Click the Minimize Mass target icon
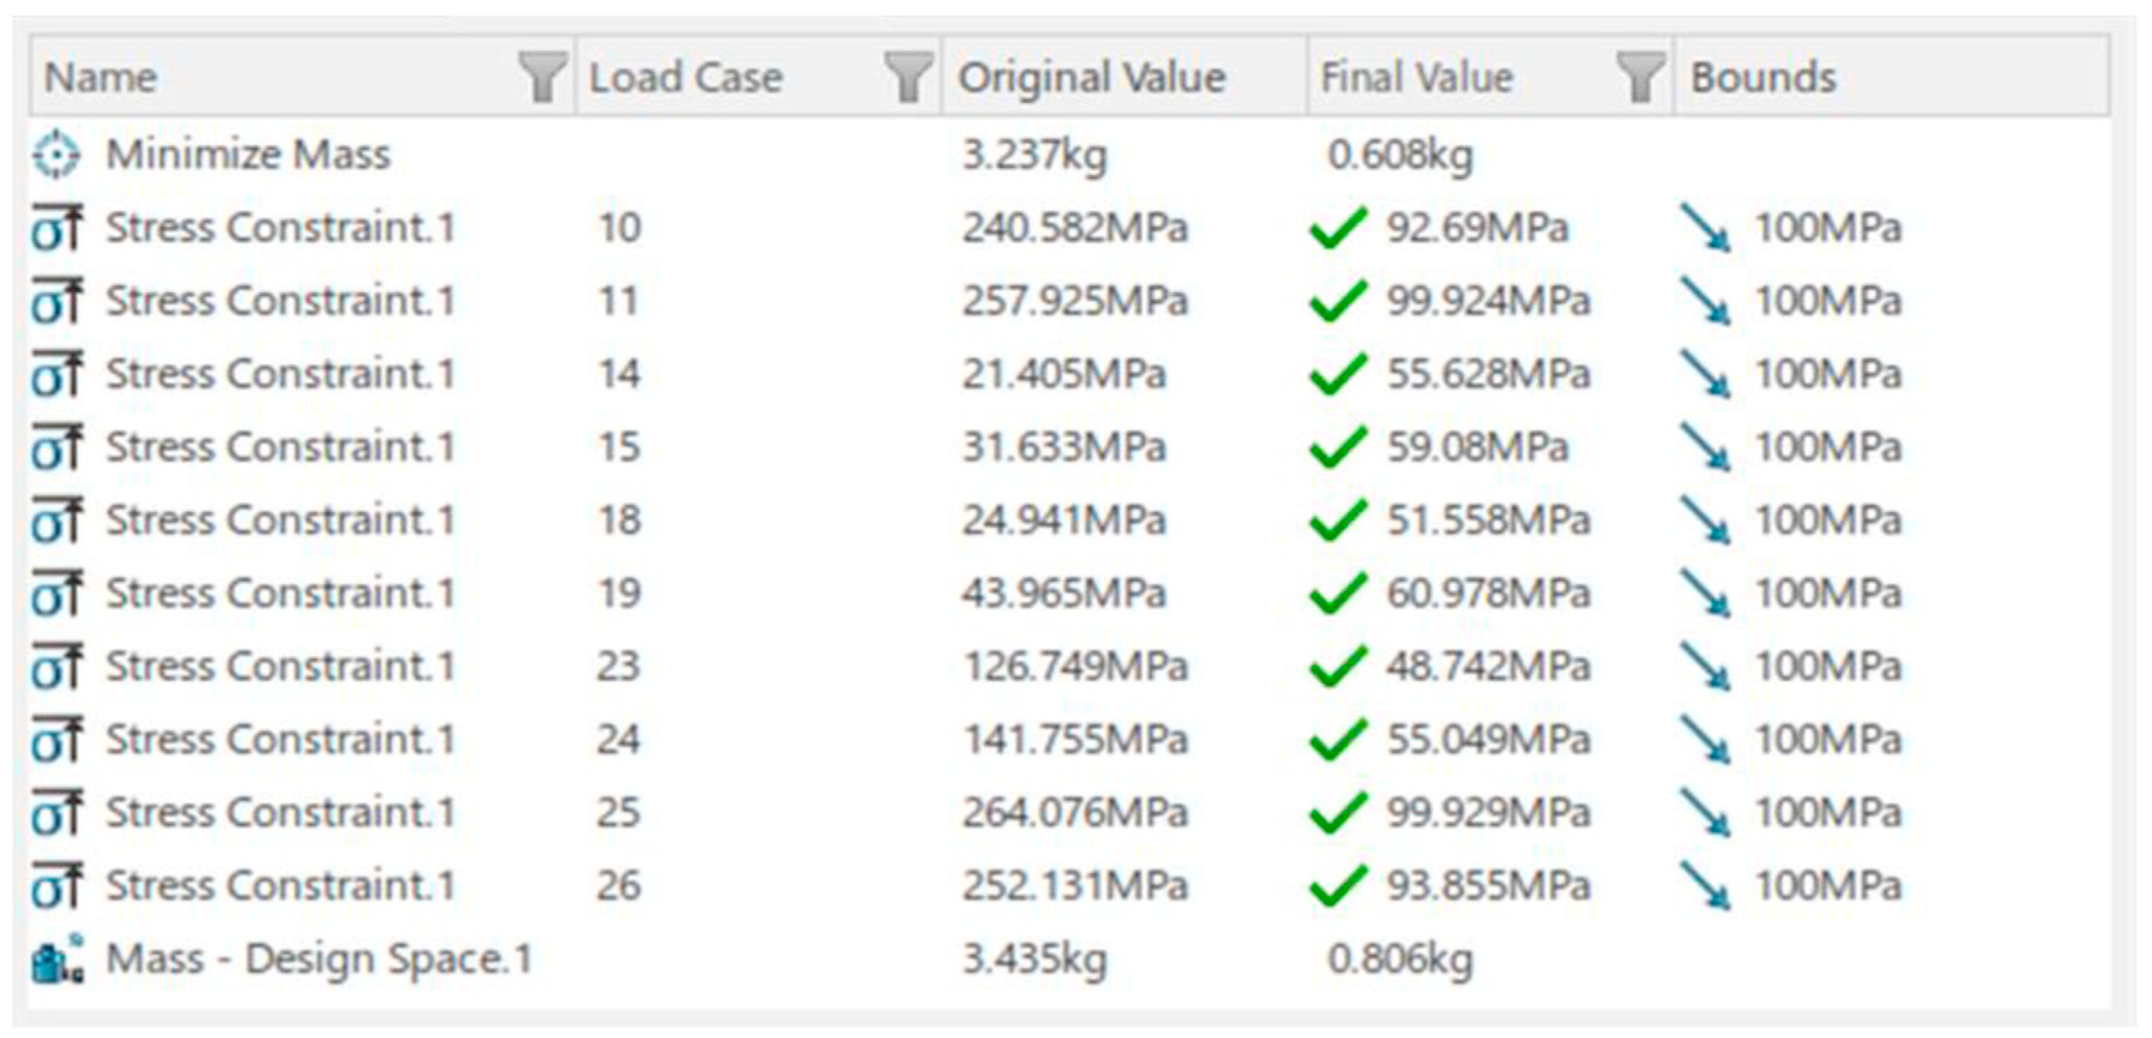Viewport: 2152px width, 1038px height. pyautogui.click(x=56, y=154)
